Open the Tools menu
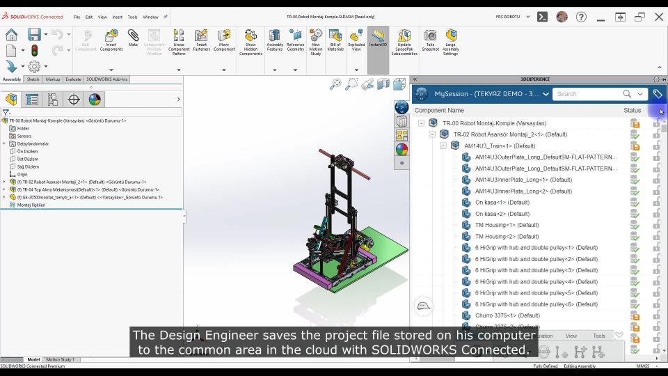 point(132,17)
